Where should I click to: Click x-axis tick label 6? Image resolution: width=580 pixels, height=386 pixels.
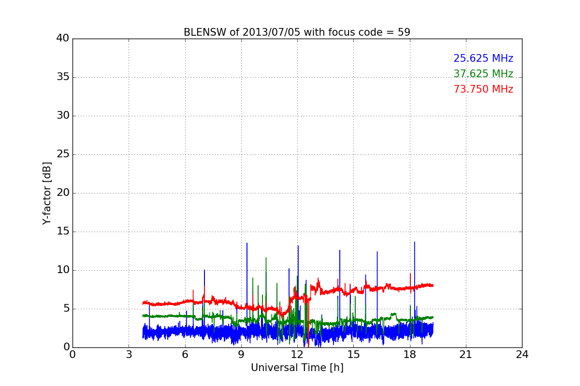click(185, 355)
